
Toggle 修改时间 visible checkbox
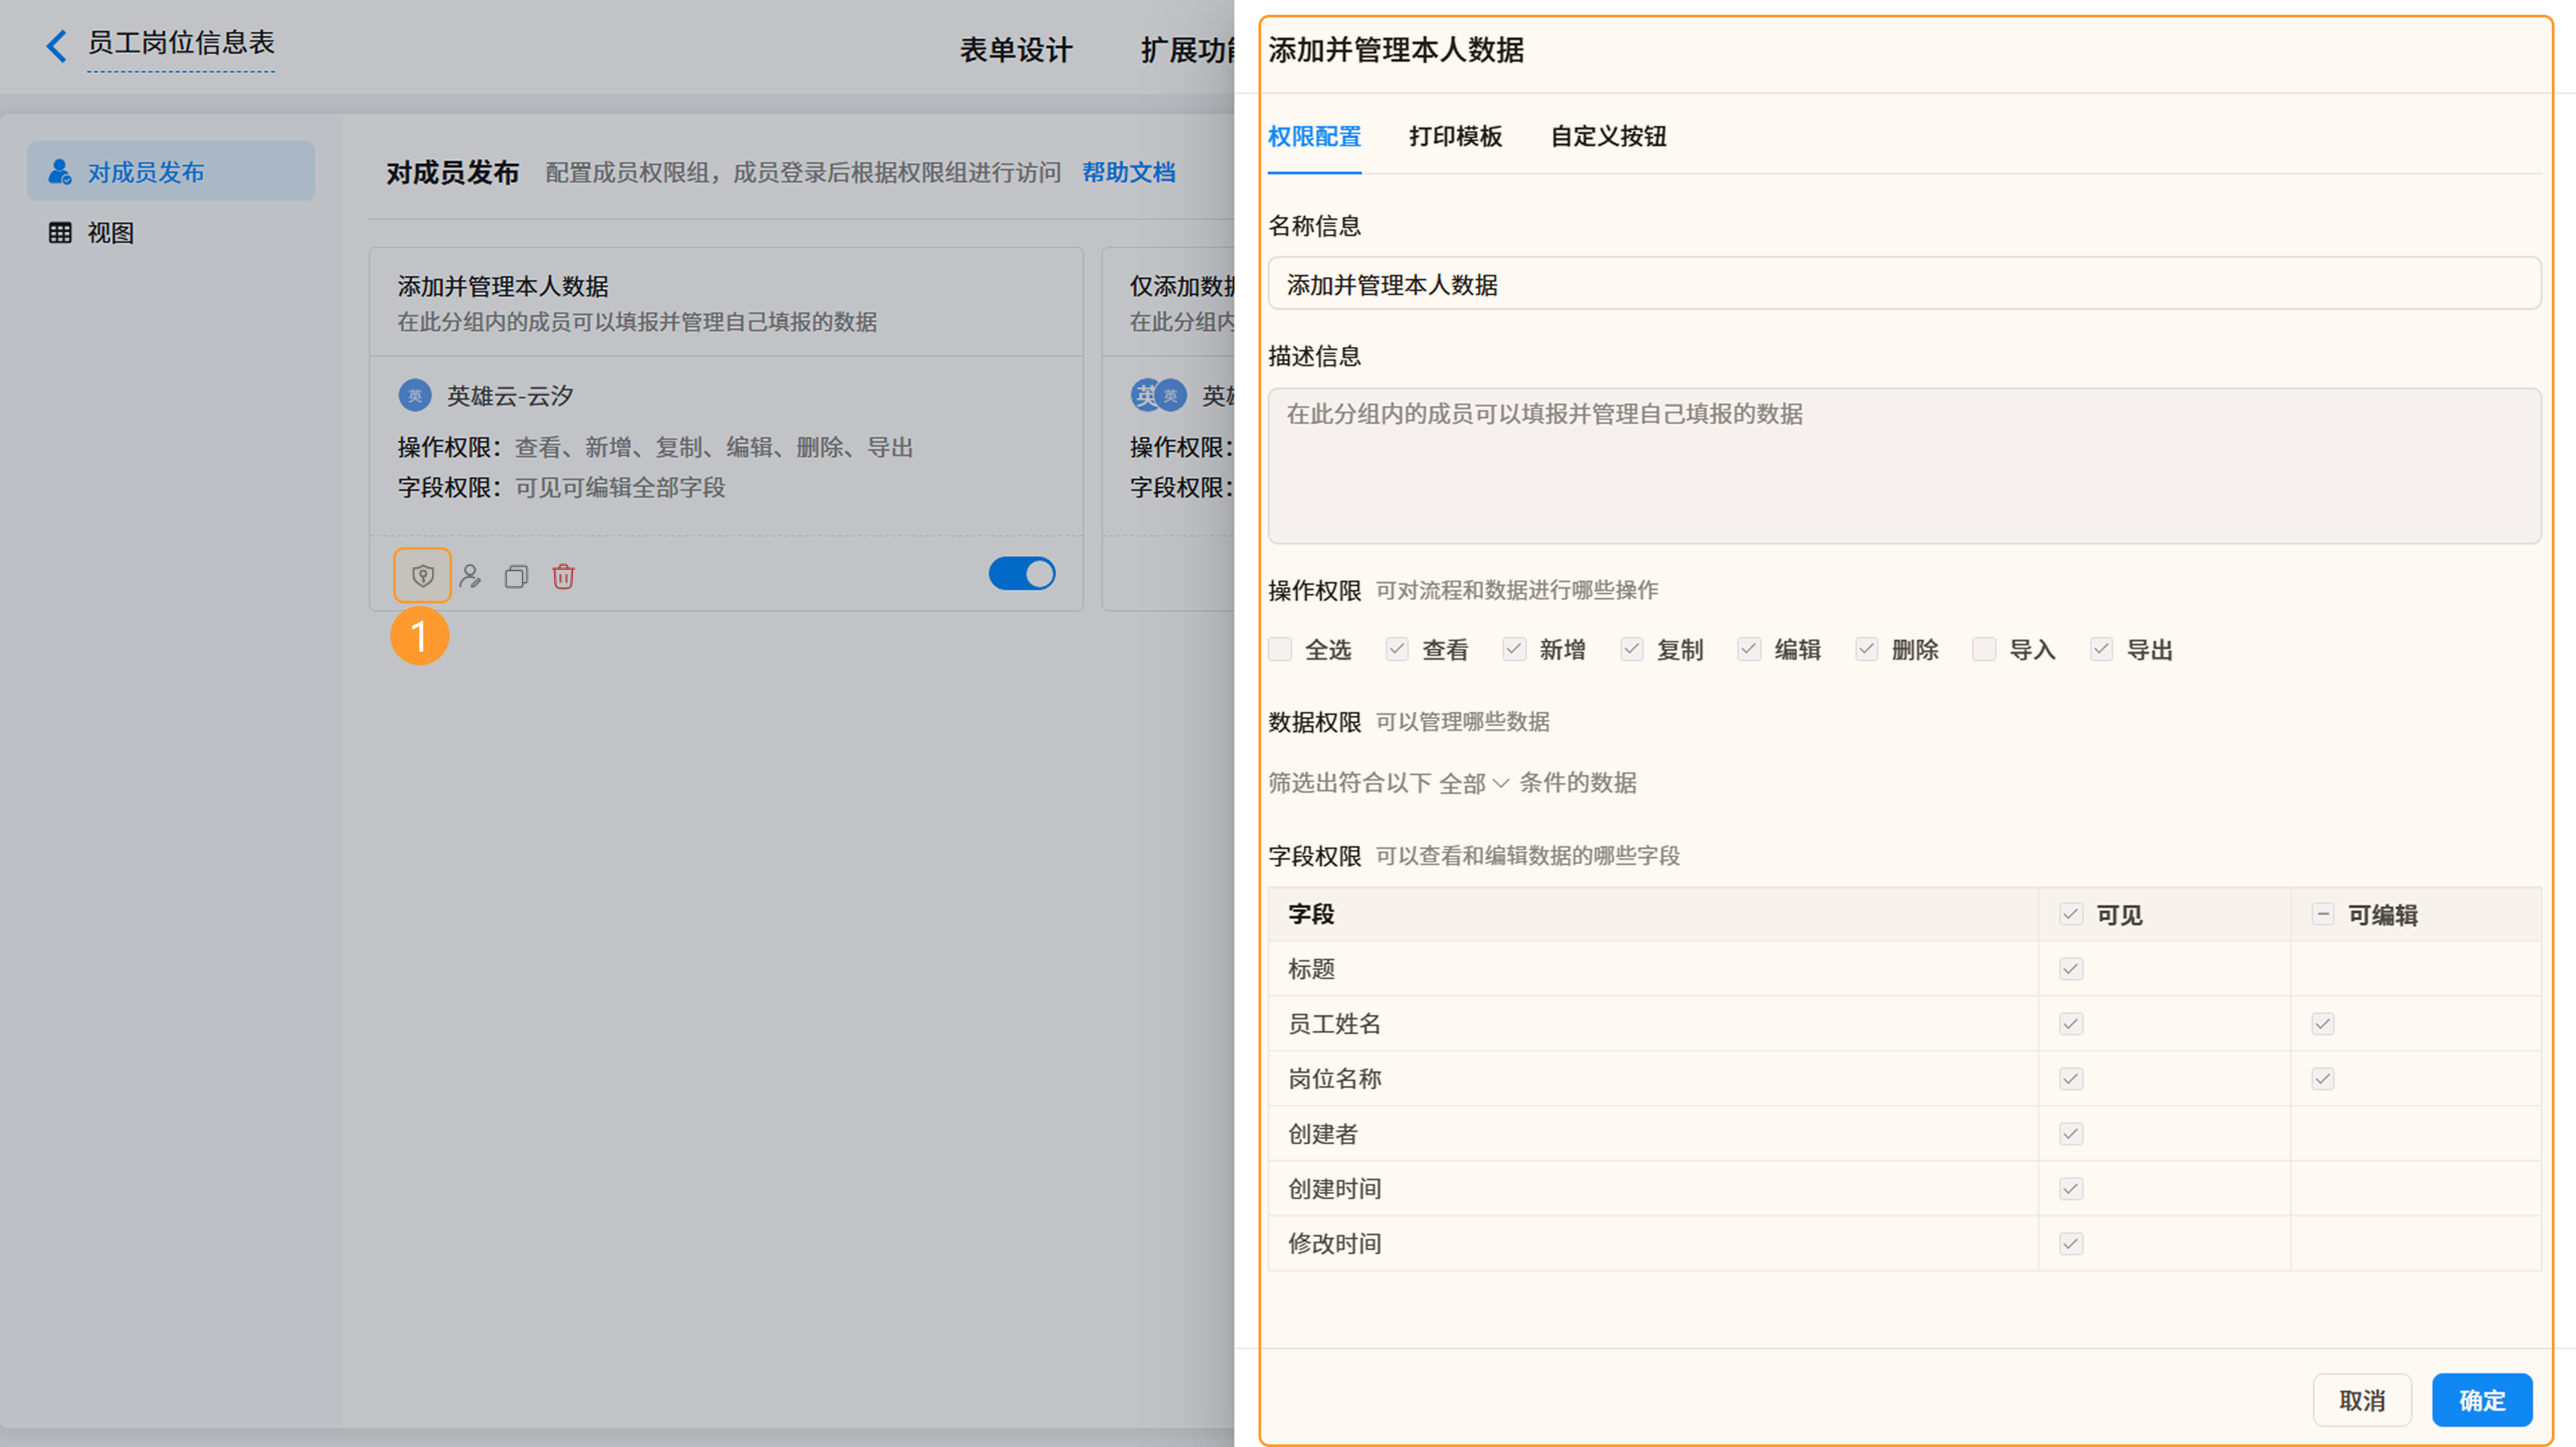pyautogui.click(x=2071, y=1244)
